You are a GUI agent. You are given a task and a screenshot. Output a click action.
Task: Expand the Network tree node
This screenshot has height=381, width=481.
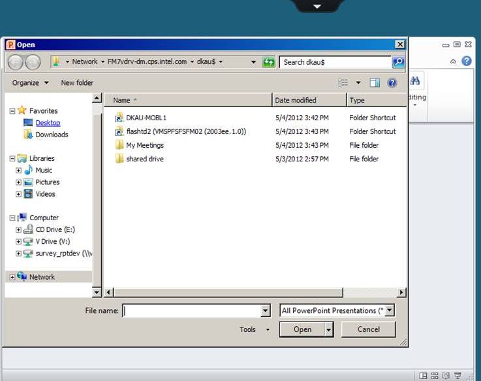(12, 277)
